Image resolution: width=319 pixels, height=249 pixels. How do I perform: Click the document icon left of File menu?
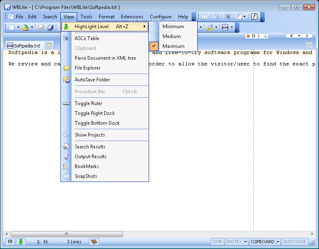(x=11, y=17)
